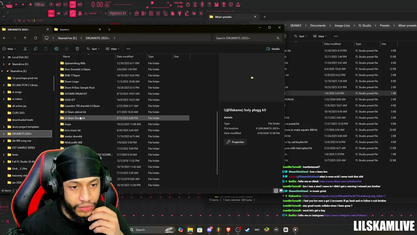The image size is (417, 235).
Task: Click the FL Studio undo history icon
Action: 188,5
